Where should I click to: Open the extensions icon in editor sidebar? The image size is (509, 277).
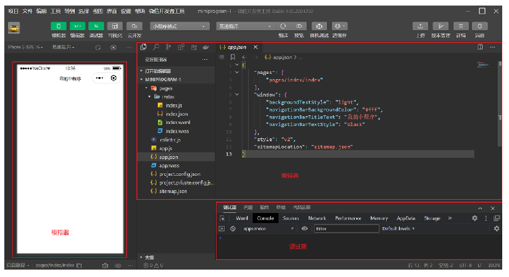tap(181, 47)
